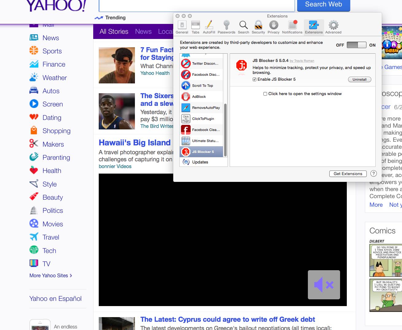Open News in Yahoo sidebar

[x=51, y=38]
